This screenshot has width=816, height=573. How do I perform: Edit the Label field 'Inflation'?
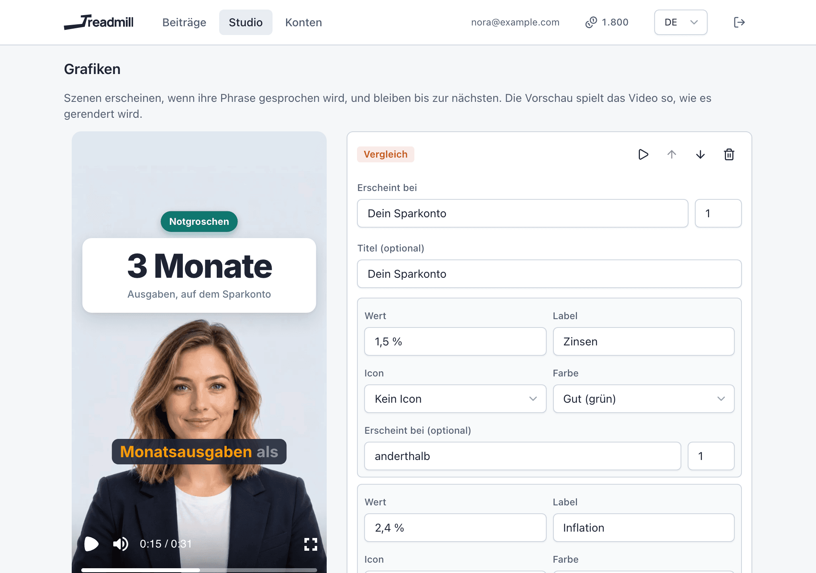coord(643,528)
